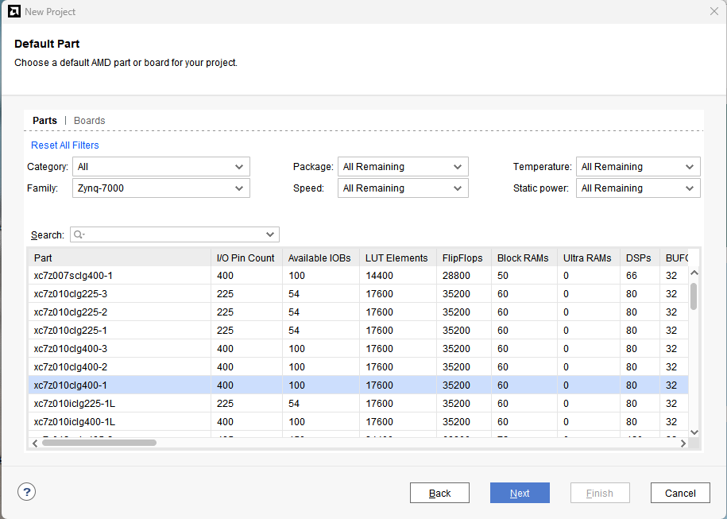
Task: Click the search magnifier icon
Action: (79, 234)
